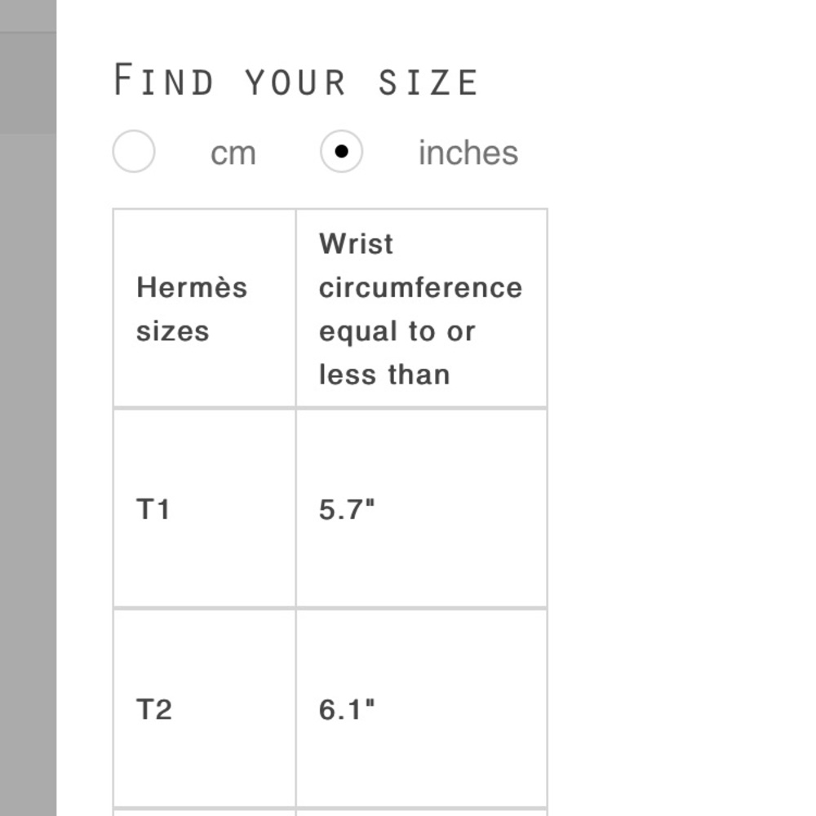The width and height of the screenshot is (816, 816).
Task: Click the "cm" unit label
Action: pos(233,153)
